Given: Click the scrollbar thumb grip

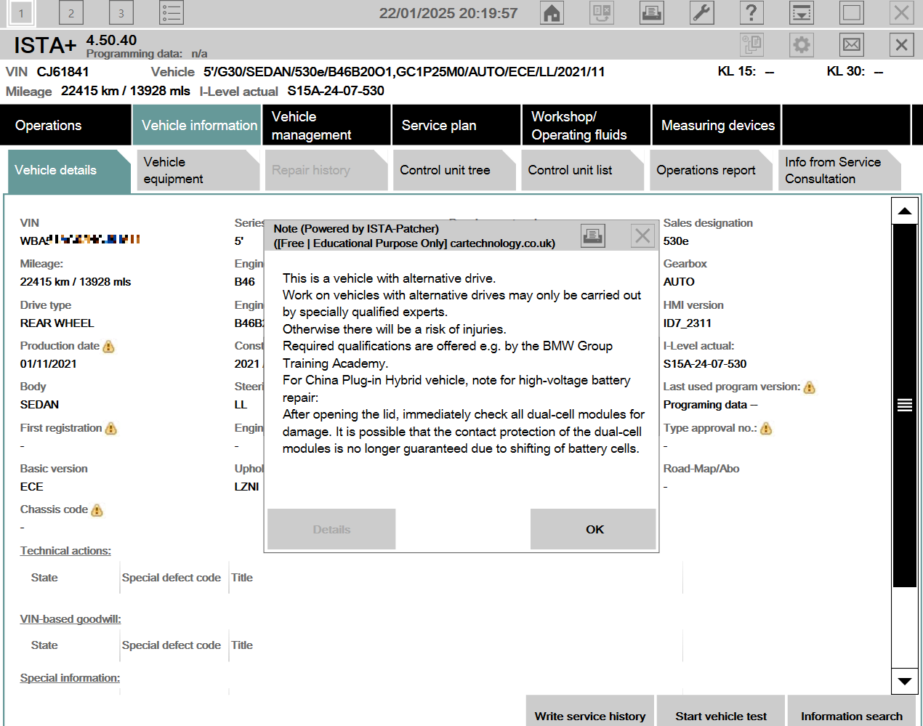Looking at the screenshot, I should click(904, 405).
